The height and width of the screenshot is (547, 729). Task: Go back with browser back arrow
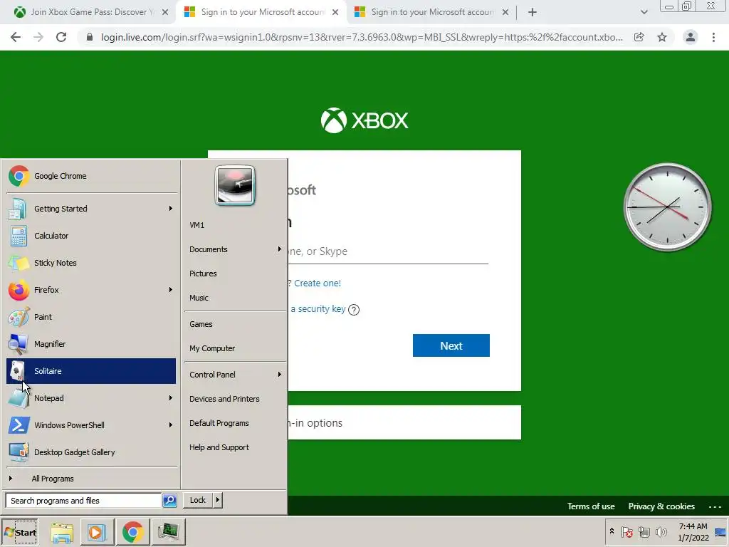coord(16,37)
